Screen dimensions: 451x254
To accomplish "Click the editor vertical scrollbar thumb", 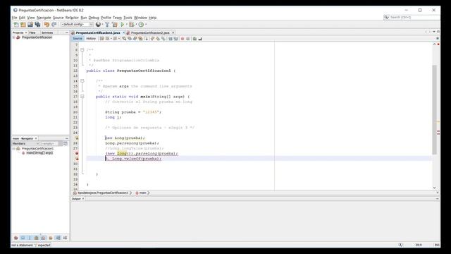I will tap(434, 109).
